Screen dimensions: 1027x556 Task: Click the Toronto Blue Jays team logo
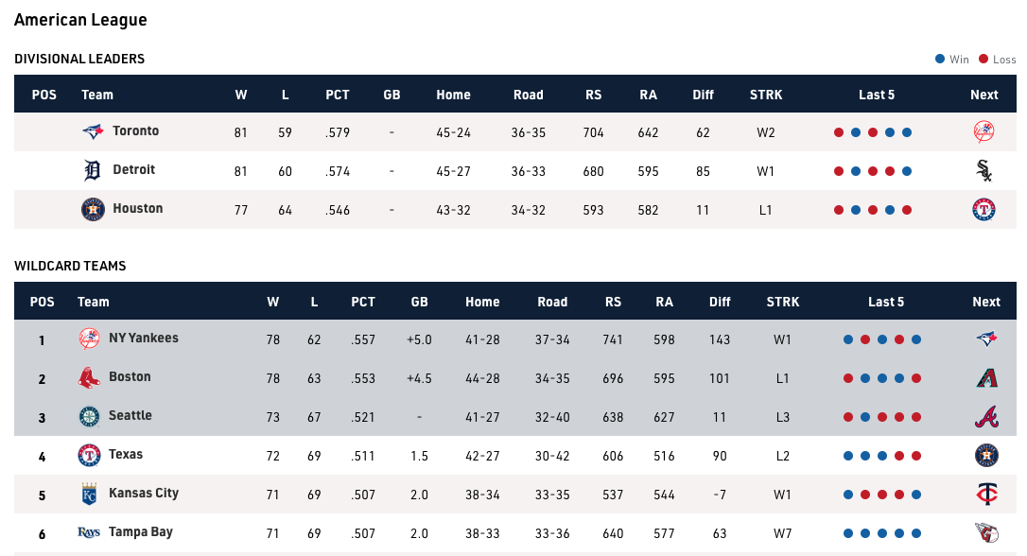93,132
